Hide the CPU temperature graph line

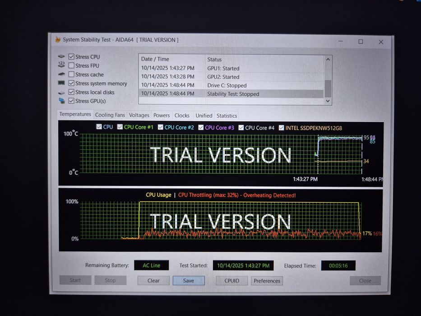click(x=99, y=126)
